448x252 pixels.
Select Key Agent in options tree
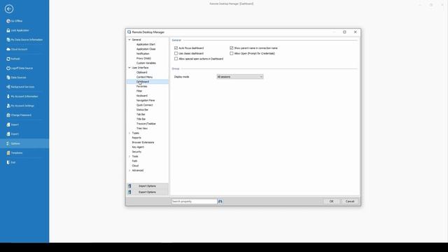pos(138,147)
